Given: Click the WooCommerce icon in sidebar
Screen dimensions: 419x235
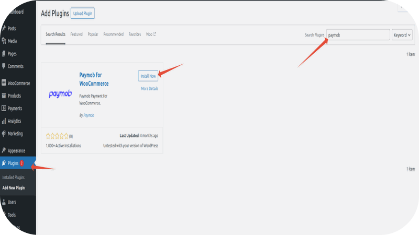Looking at the screenshot, I should point(4,83).
